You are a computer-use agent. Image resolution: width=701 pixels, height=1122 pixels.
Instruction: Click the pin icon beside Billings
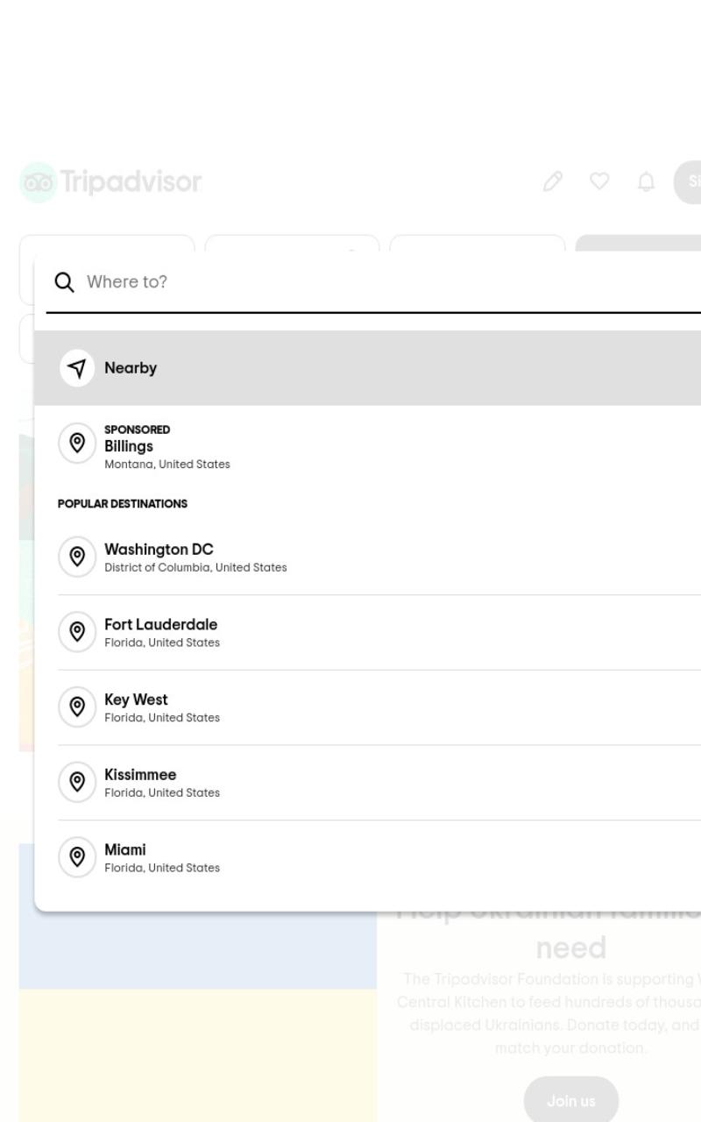pos(77,443)
